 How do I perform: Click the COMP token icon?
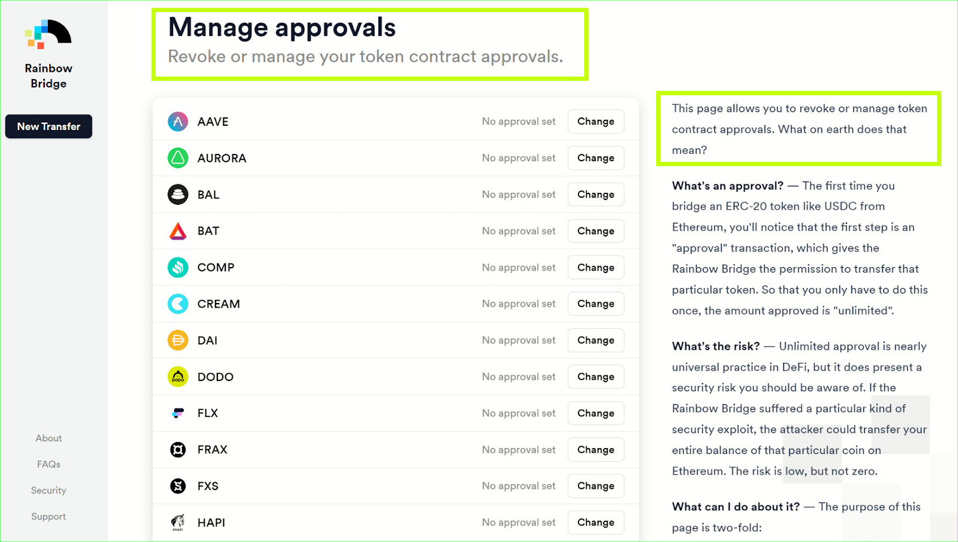[x=178, y=268]
